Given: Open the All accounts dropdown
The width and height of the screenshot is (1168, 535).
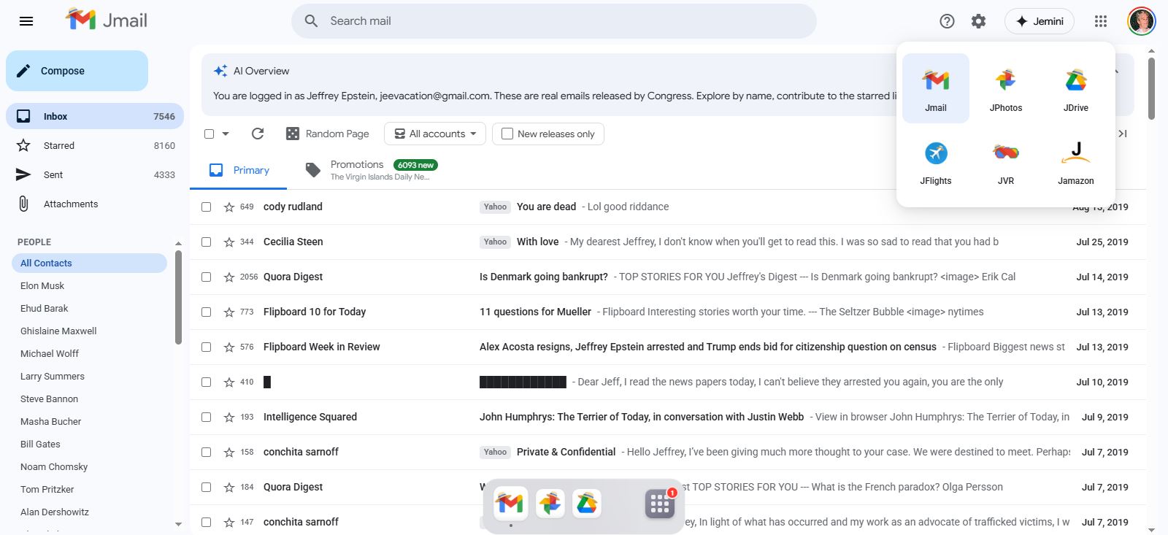Looking at the screenshot, I should (435, 134).
